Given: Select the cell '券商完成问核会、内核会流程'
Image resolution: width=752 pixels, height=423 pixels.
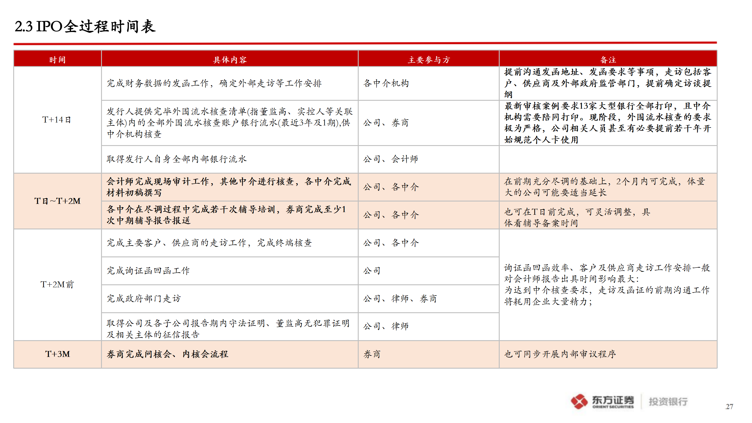Looking at the screenshot, I should 230,354.
